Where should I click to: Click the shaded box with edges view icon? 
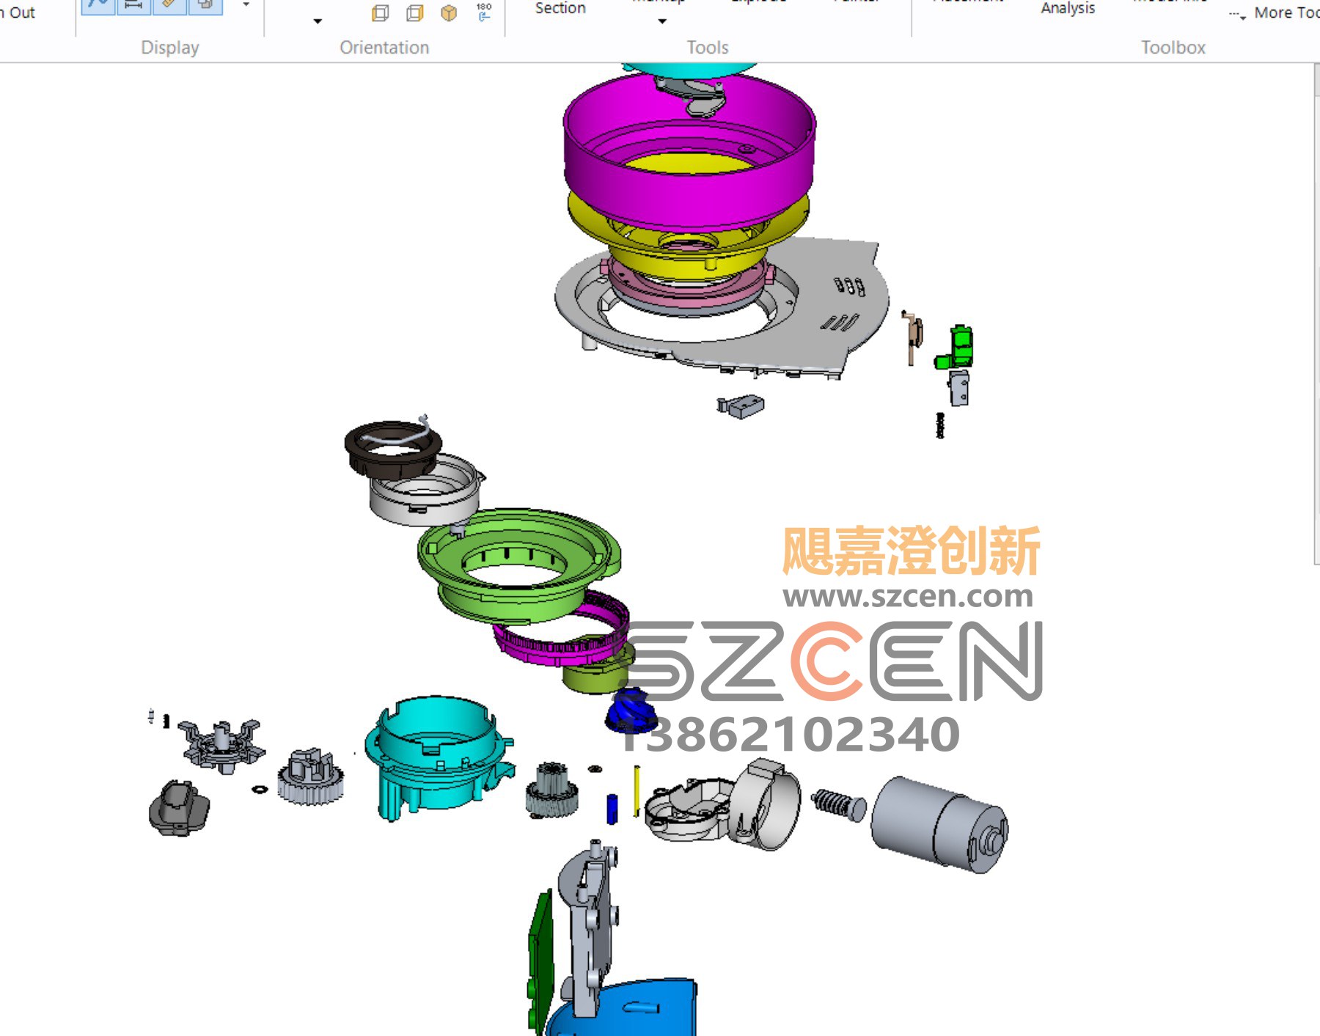[415, 13]
